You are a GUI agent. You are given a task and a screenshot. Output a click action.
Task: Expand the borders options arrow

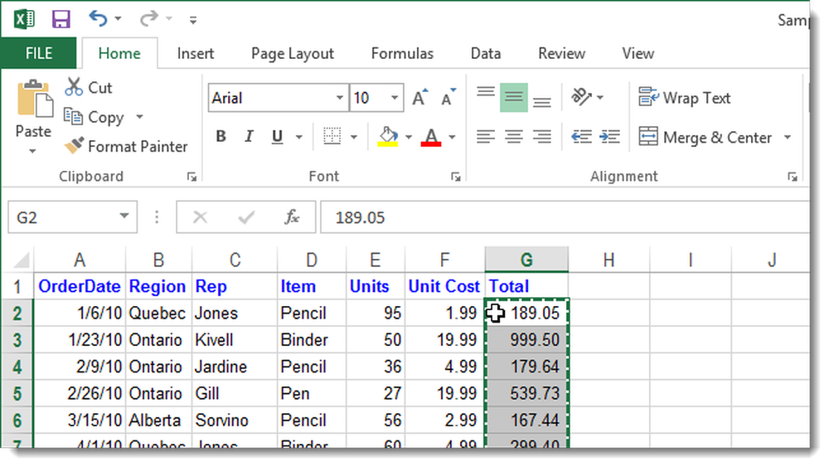pos(354,138)
